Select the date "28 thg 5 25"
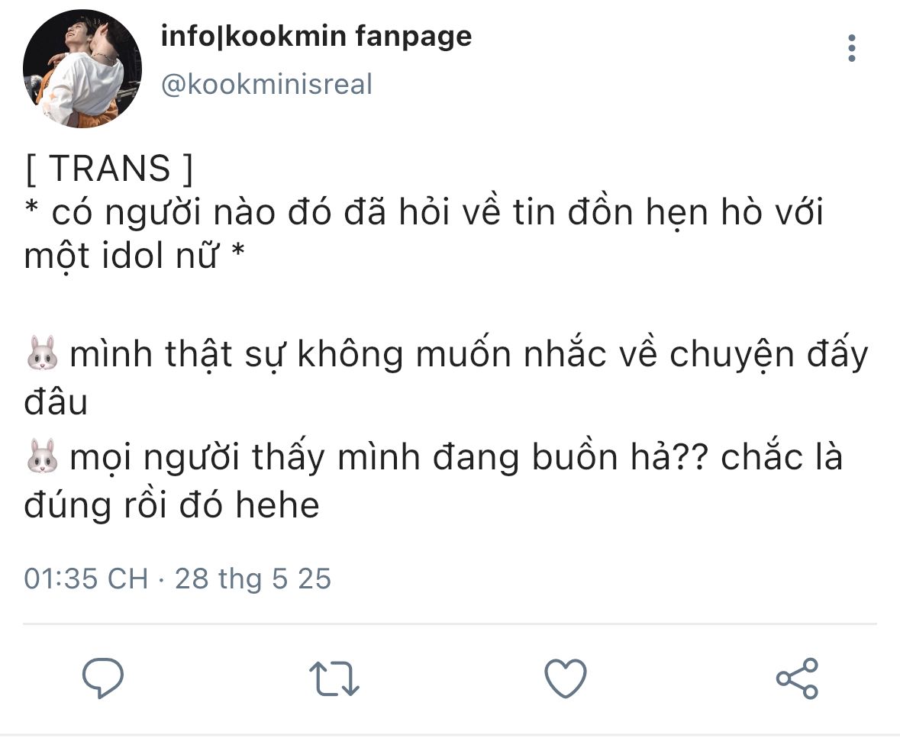The height and width of the screenshot is (738, 900). click(x=253, y=578)
